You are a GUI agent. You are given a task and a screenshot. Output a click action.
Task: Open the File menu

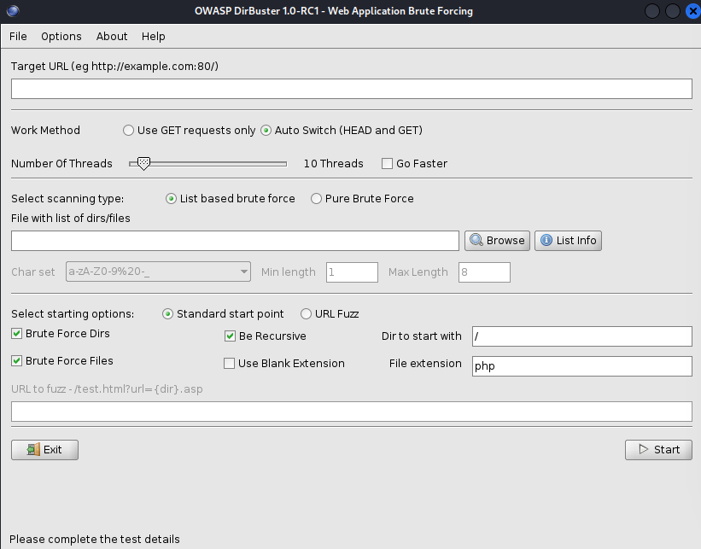(18, 36)
